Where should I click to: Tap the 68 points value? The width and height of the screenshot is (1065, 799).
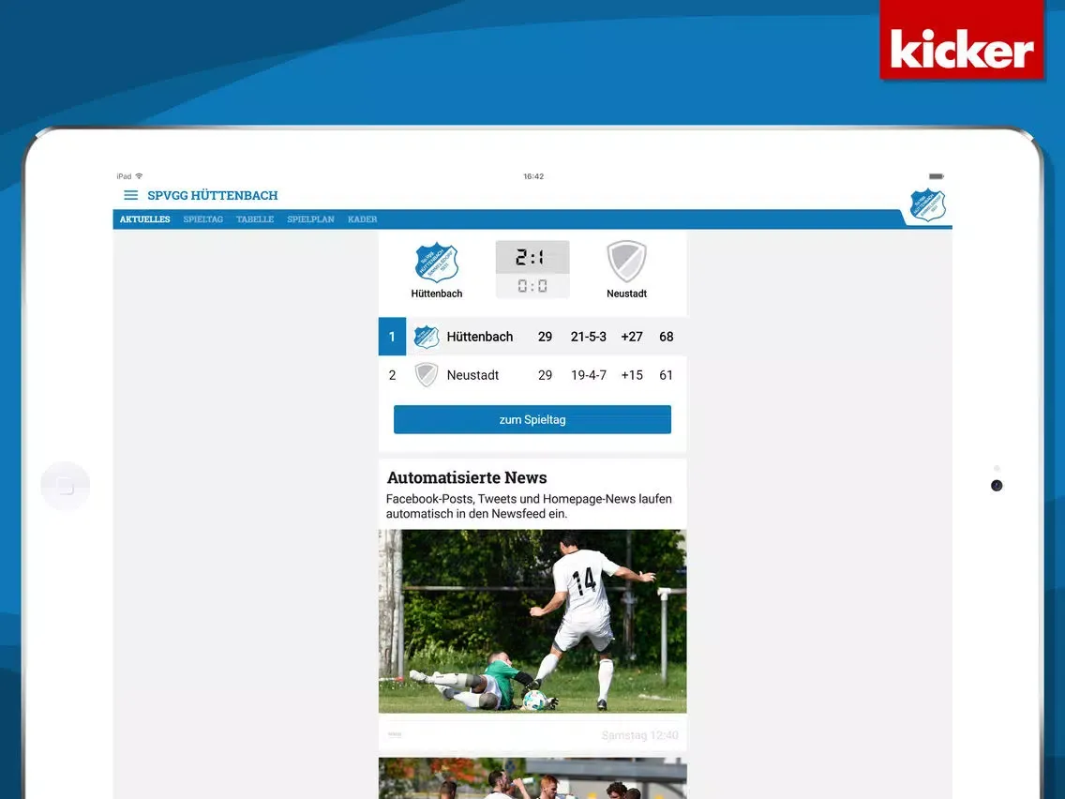(667, 337)
